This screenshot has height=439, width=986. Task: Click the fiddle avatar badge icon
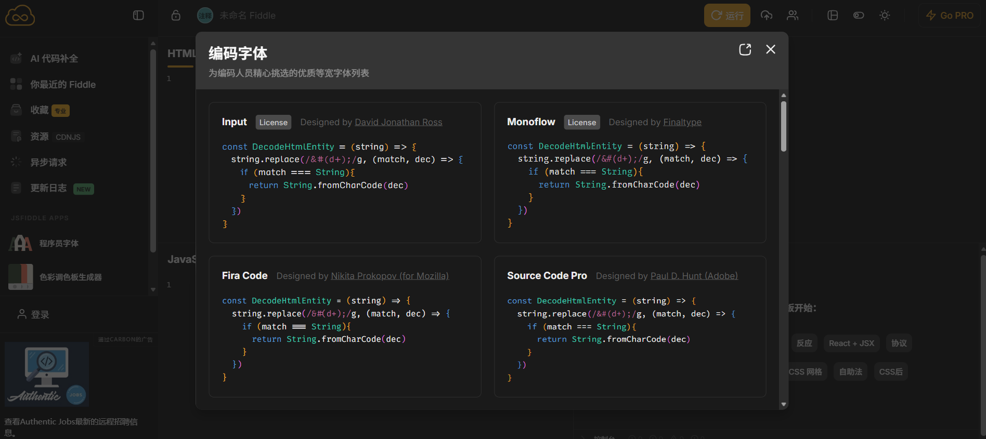(205, 16)
